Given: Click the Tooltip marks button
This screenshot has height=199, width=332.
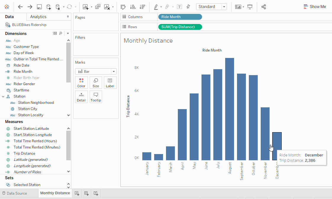Looking at the screenshot, I should 96,97.
